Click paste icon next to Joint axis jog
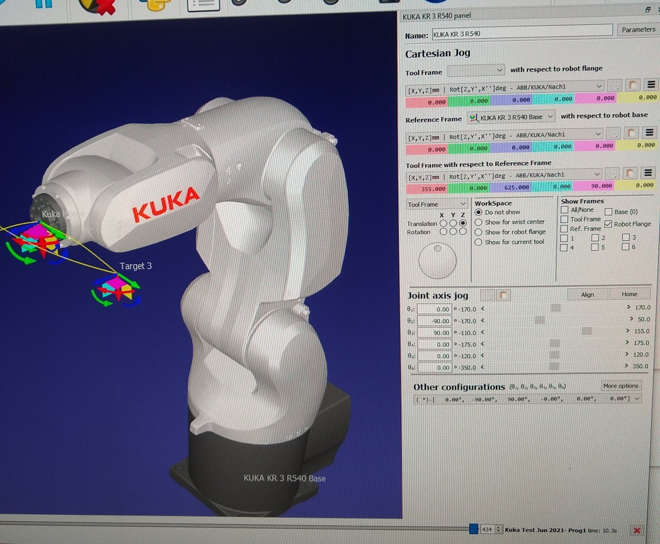 coord(503,296)
